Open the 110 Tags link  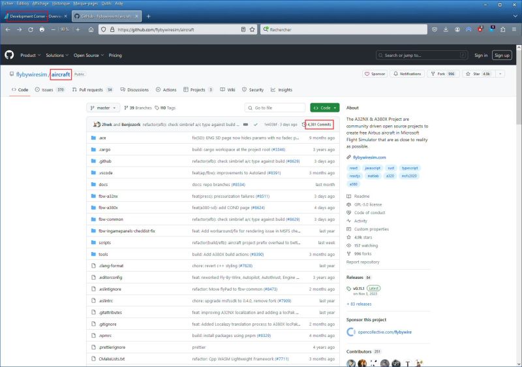165,108
